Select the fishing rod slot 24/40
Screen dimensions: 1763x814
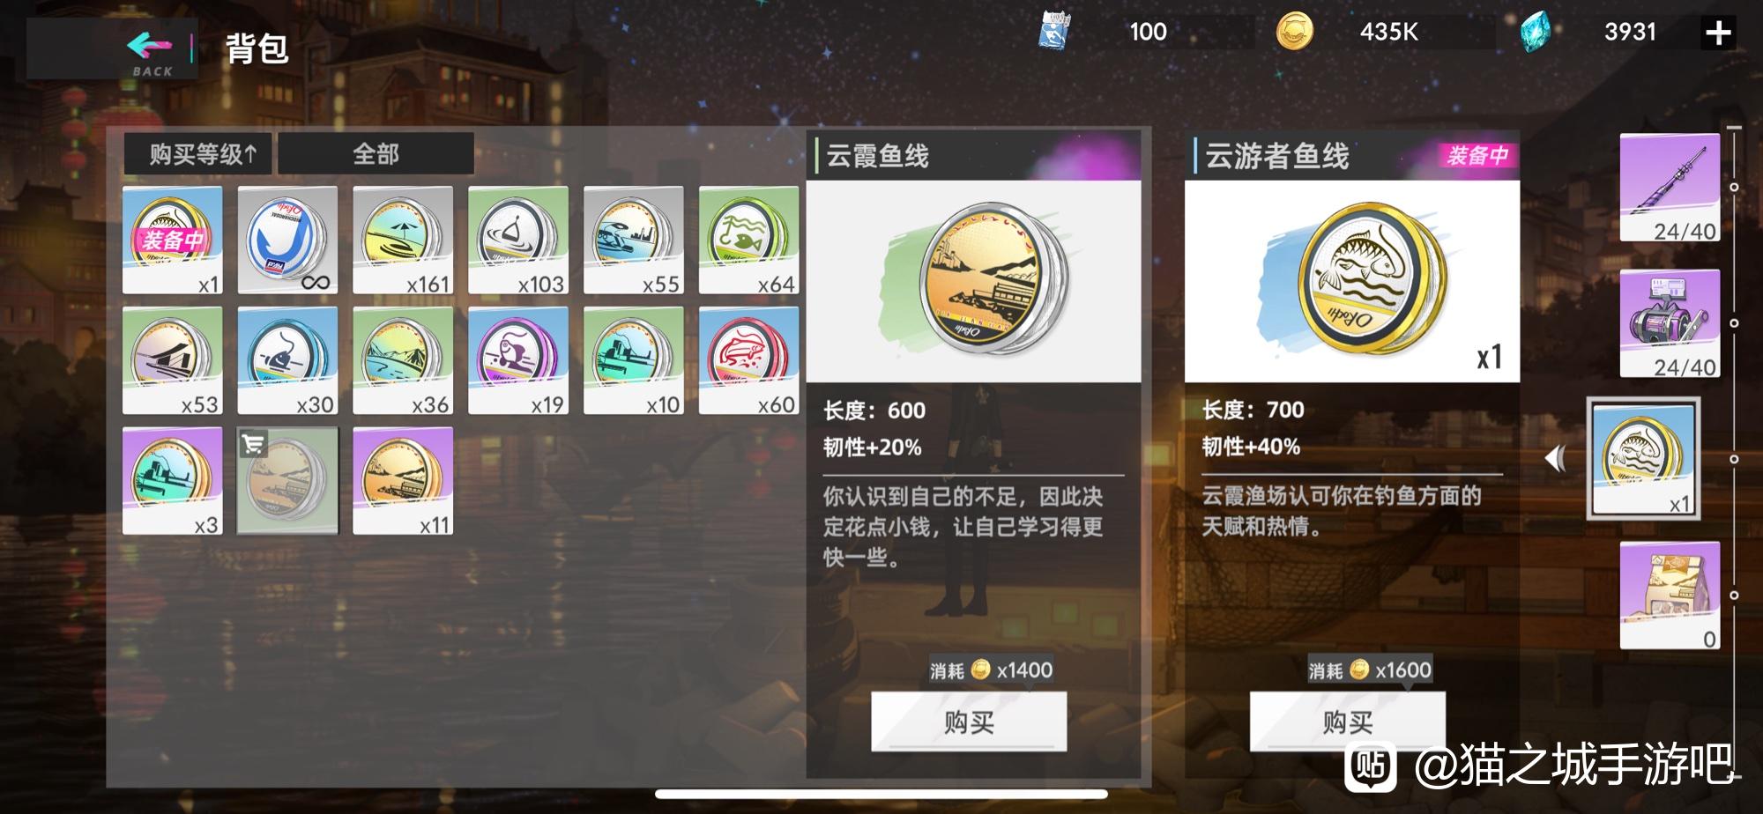[1670, 188]
